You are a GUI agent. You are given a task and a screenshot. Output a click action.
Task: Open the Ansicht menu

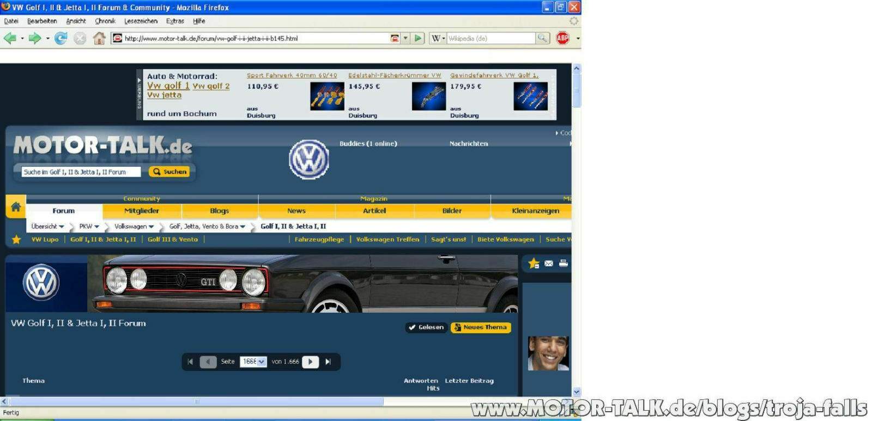coord(76,21)
